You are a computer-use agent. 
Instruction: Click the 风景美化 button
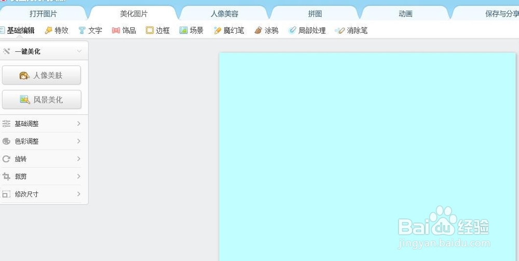42,100
